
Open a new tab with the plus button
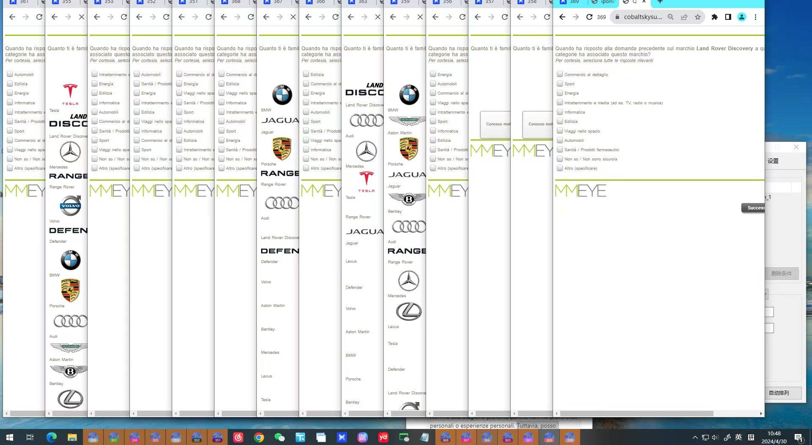[660, 2]
